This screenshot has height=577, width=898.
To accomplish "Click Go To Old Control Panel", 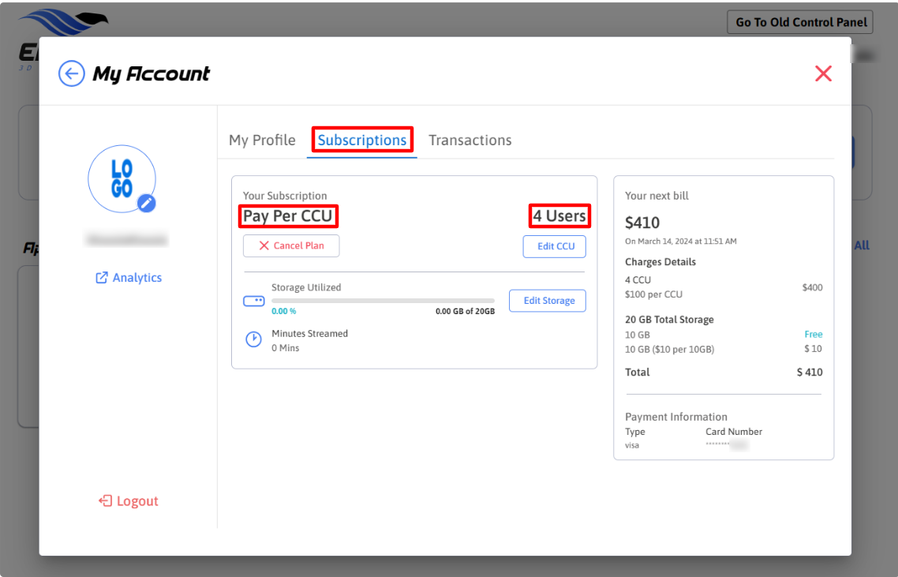I will (x=800, y=22).
